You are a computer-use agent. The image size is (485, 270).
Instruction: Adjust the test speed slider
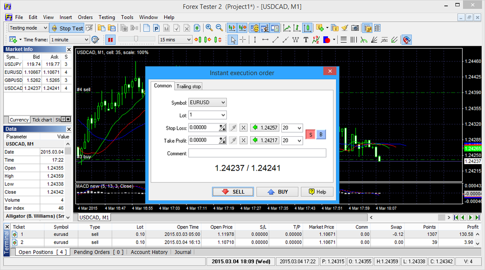coord(136,39)
